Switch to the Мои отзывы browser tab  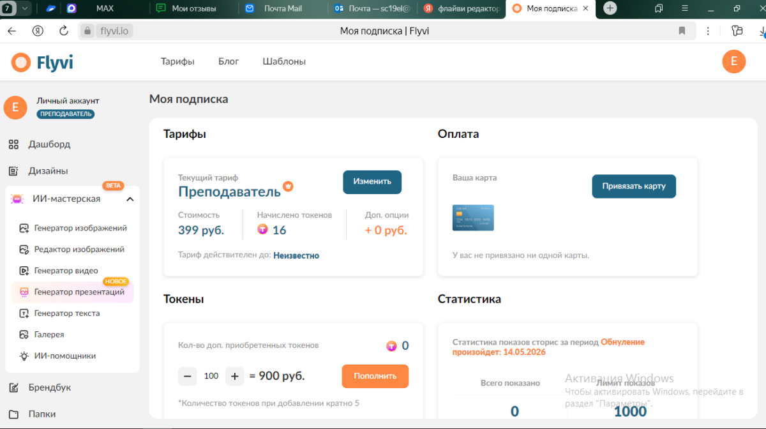pyautogui.click(x=195, y=8)
